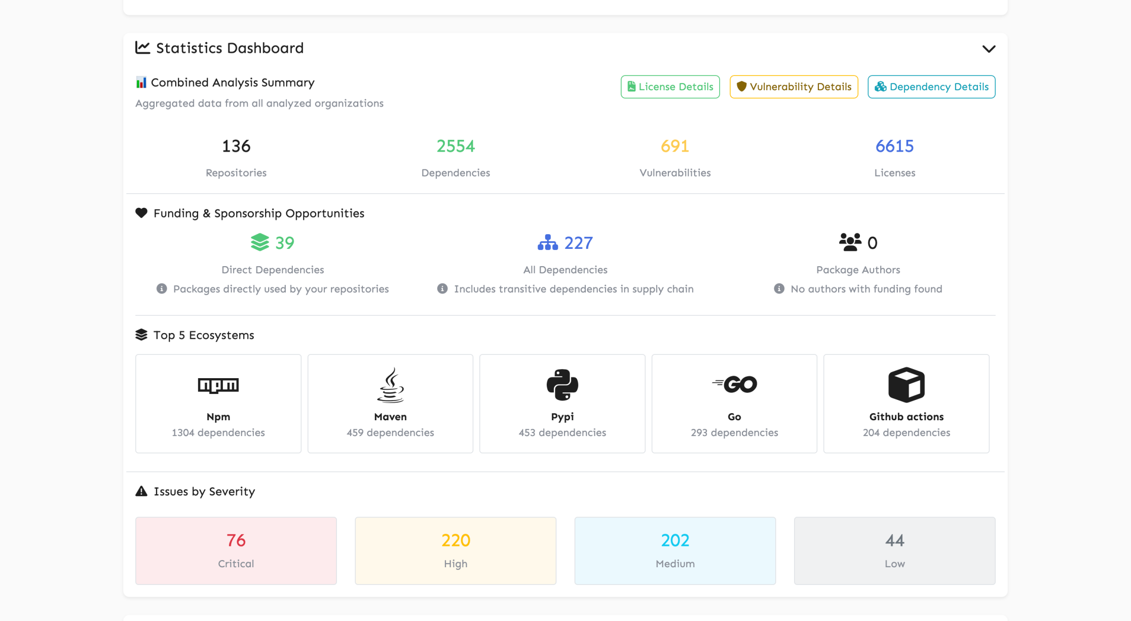
Task: Select the Critical severity red card
Action: 236,551
